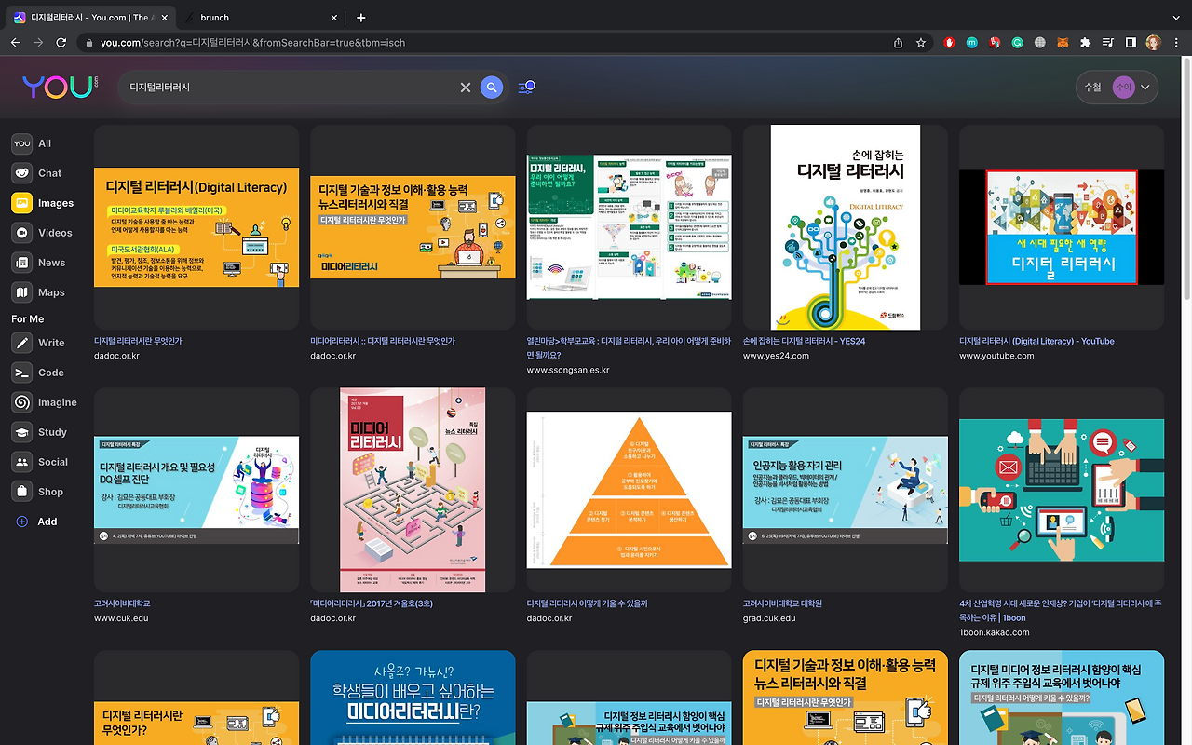1192x745 pixels.
Task: Open search filter settings sliders icon
Action: click(526, 87)
